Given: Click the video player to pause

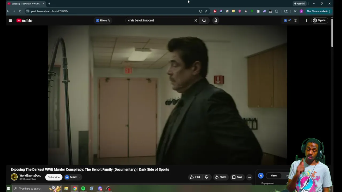Looking at the screenshot, I should click(168, 95).
